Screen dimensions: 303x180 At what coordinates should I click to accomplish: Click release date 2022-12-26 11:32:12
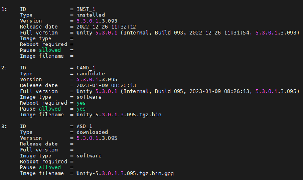(x=101, y=27)
